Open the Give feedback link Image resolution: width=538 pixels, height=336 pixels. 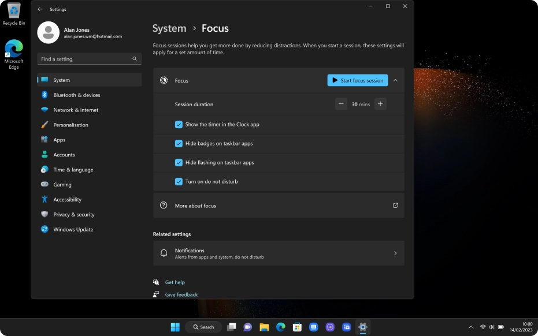coord(181,294)
